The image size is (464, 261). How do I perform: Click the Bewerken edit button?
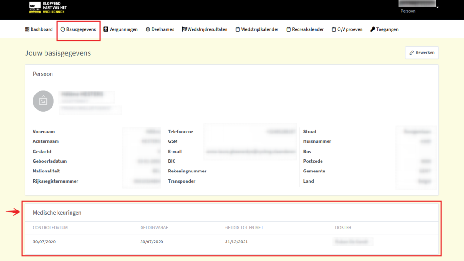tap(422, 52)
